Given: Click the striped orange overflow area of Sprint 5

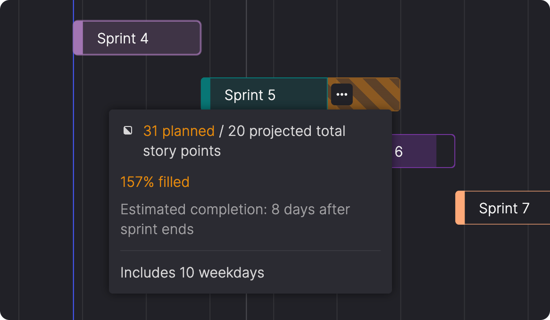Looking at the screenshot, I should pyautogui.click(x=377, y=94).
